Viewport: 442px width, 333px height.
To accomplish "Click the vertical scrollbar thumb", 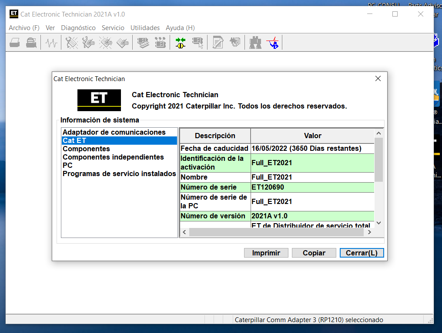I will [378, 160].
